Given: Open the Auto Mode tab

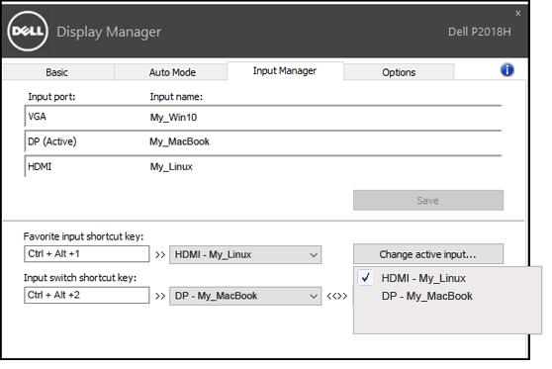Looking at the screenshot, I should point(172,72).
